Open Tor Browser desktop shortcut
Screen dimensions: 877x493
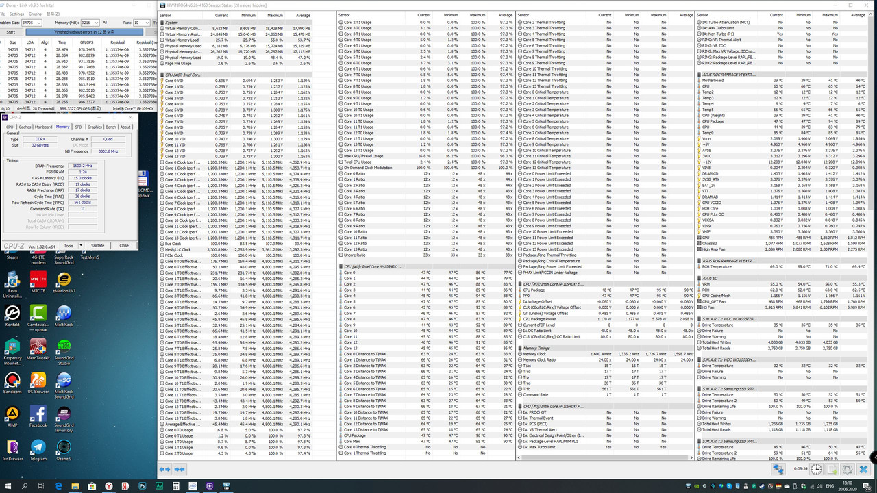pyautogui.click(x=12, y=452)
